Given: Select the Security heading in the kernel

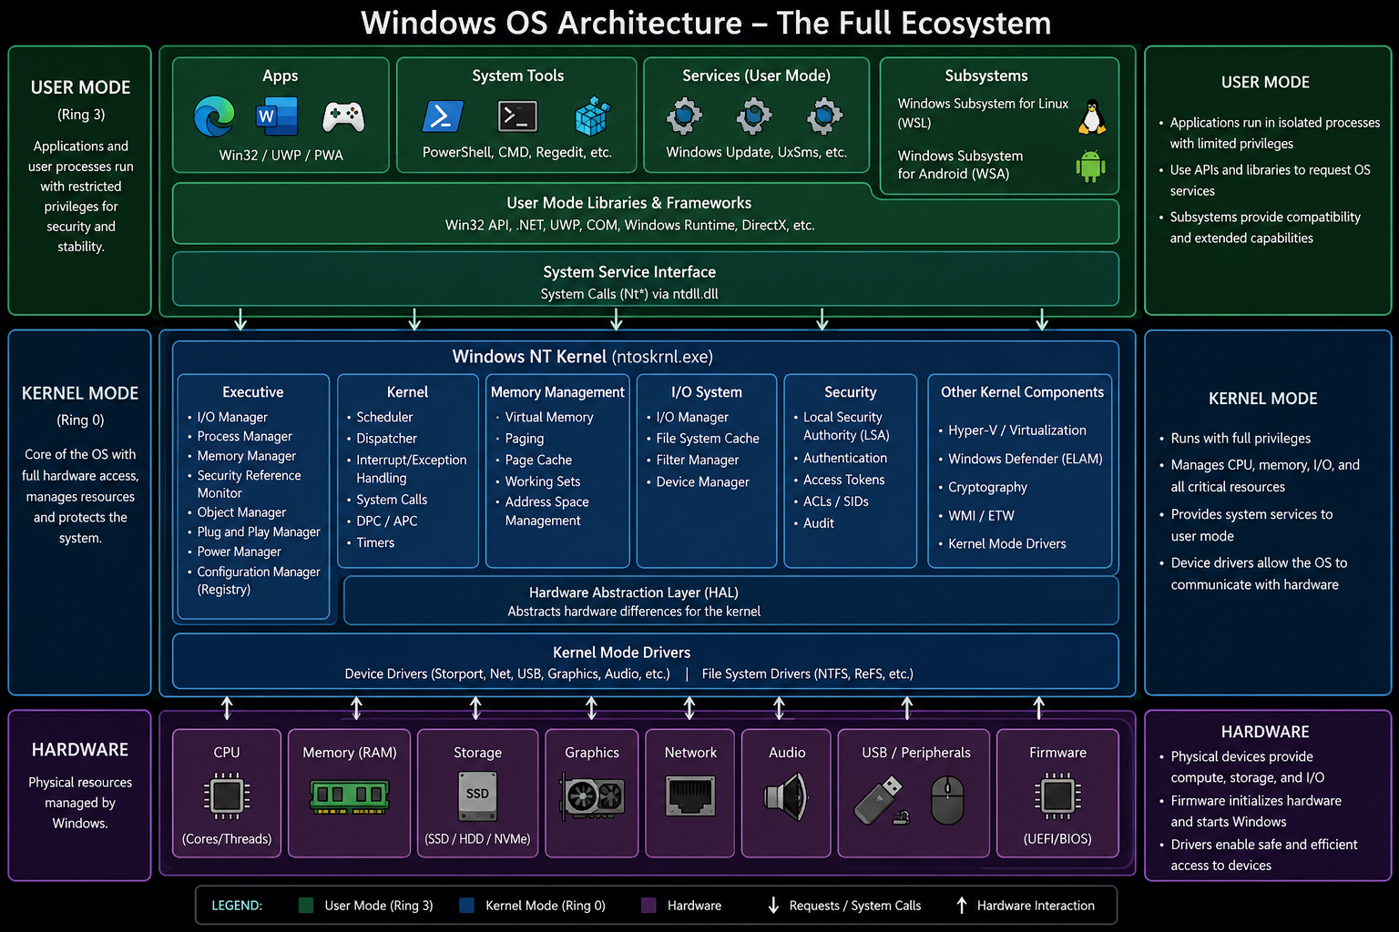Looking at the screenshot, I should (x=850, y=392).
